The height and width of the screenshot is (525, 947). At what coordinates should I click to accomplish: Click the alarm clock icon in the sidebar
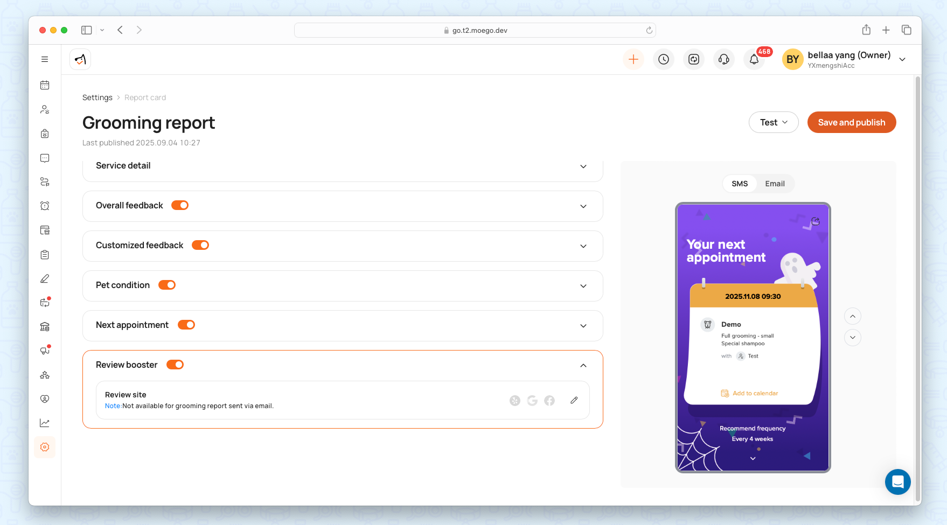point(45,206)
